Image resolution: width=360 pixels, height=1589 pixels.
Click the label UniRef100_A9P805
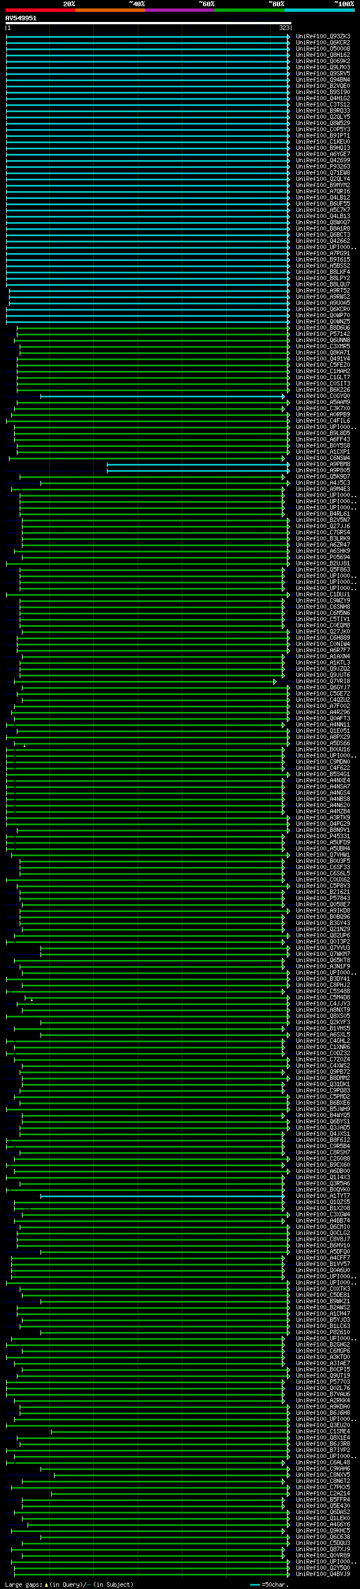coord(323,471)
